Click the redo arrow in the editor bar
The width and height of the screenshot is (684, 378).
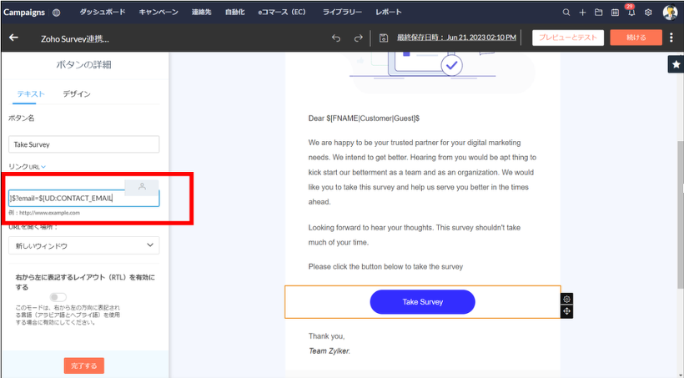pyautogui.click(x=359, y=38)
